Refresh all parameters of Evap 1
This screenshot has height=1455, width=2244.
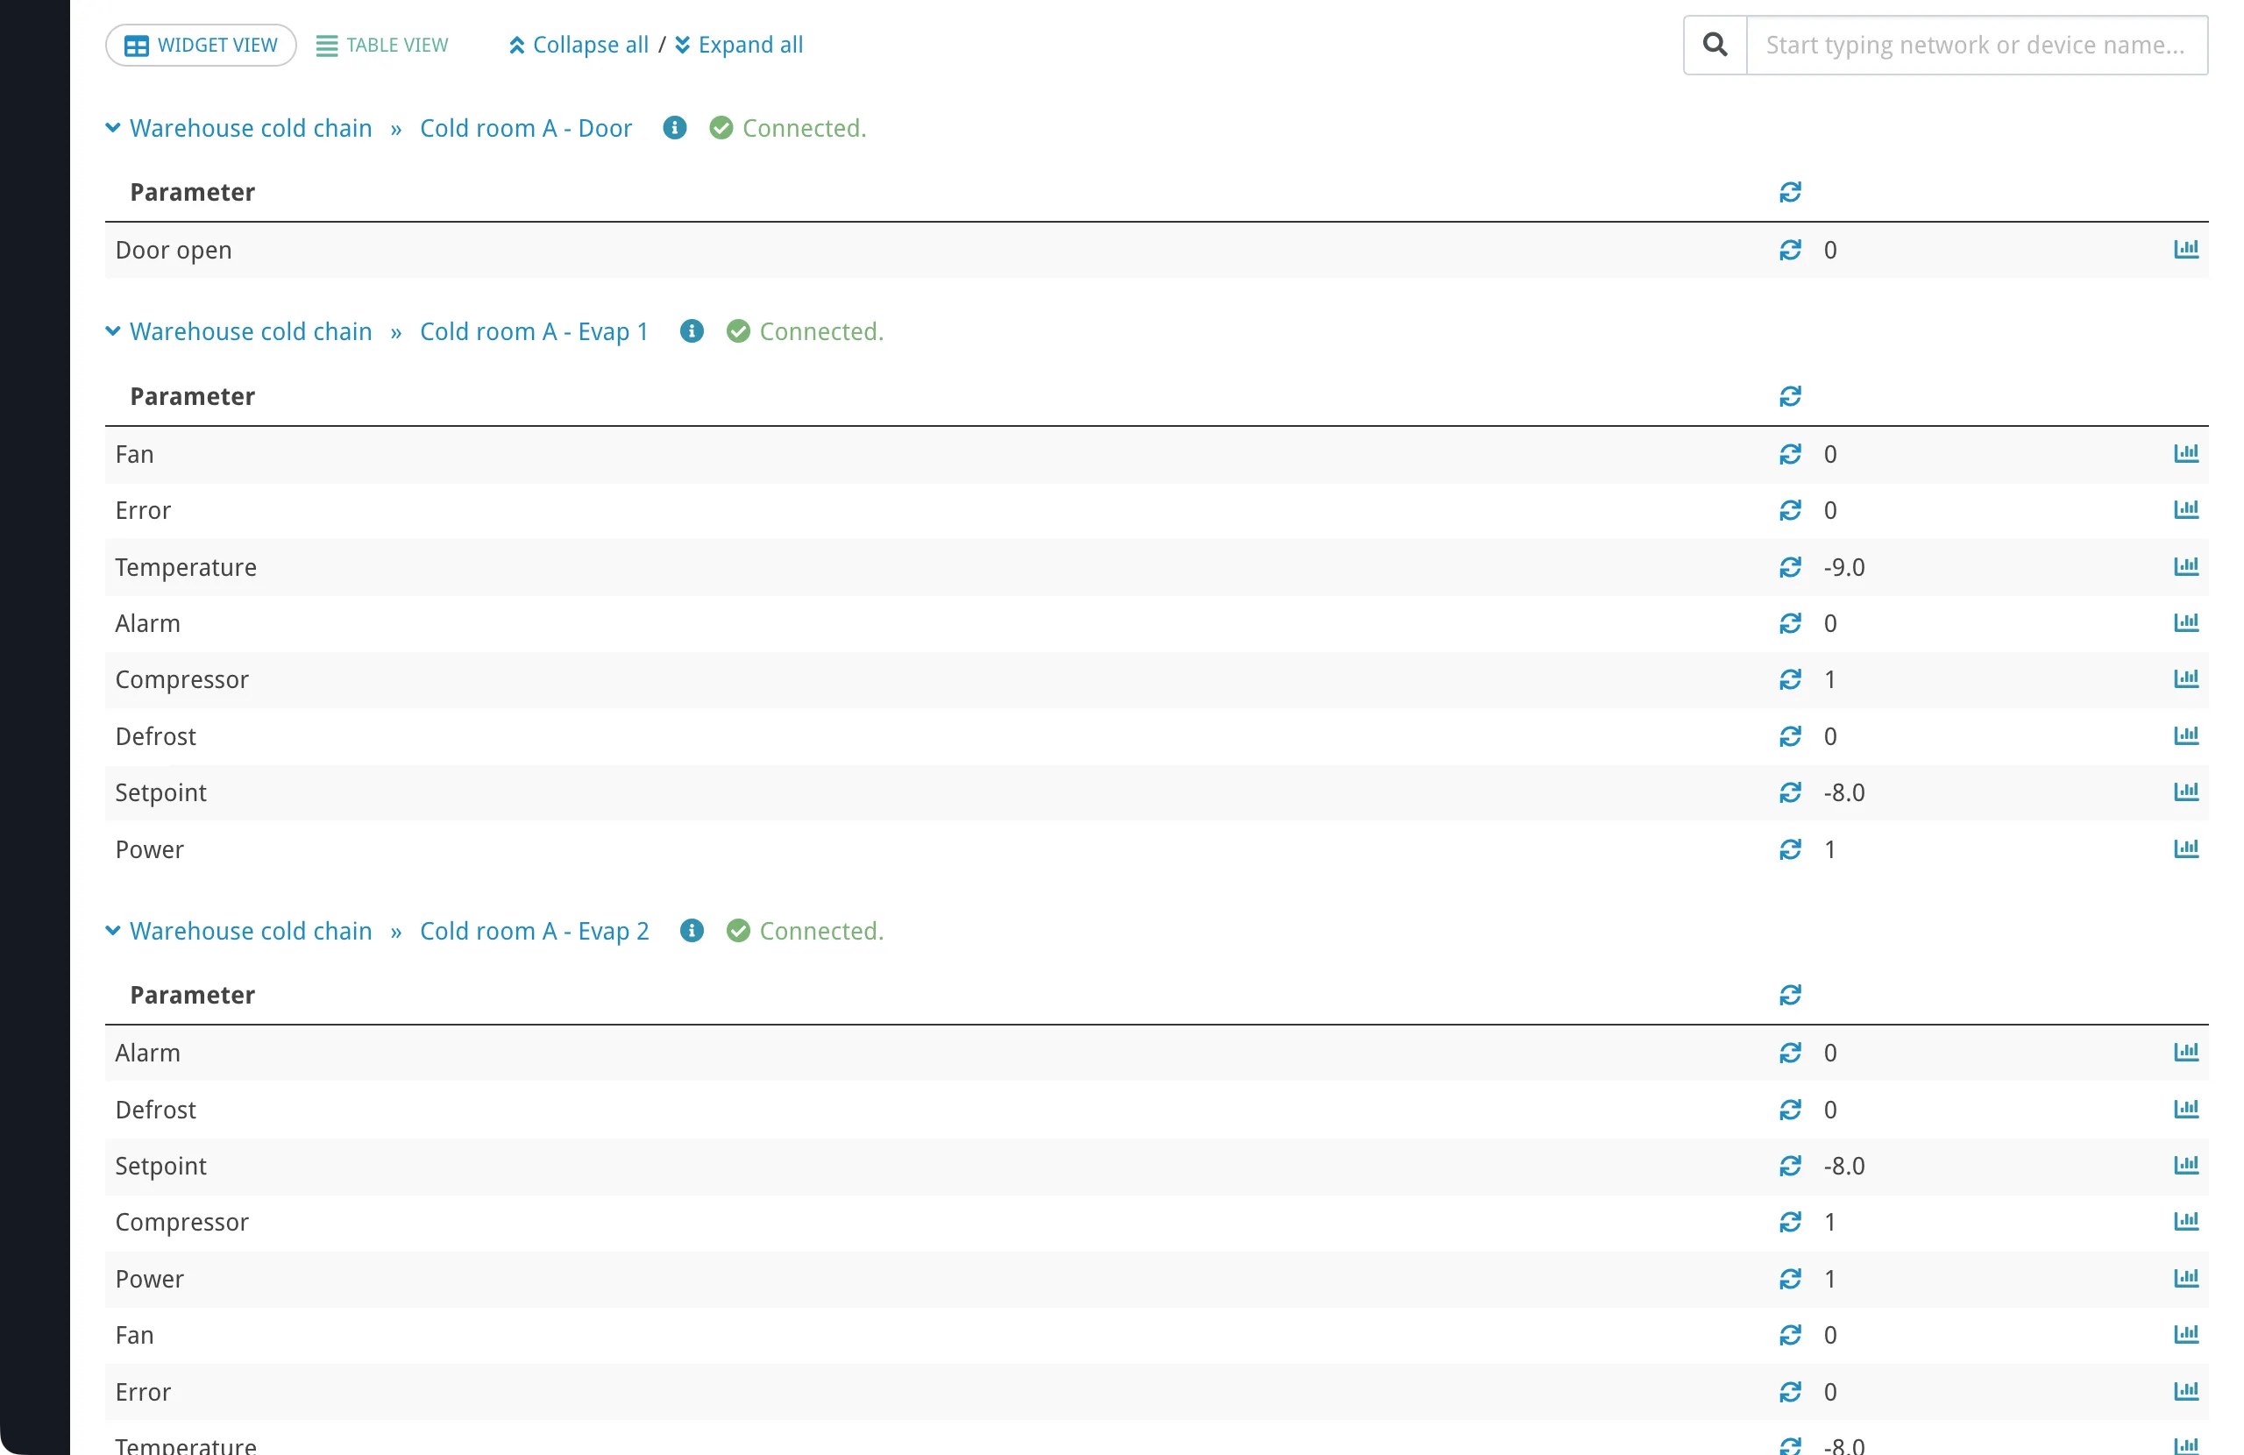(x=1790, y=396)
